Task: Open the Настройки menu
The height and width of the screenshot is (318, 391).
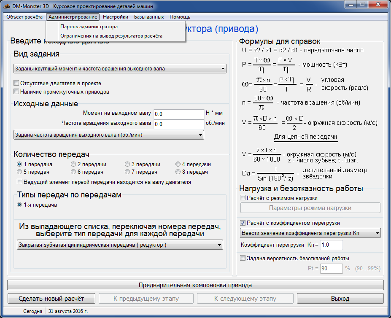Action: pyautogui.click(x=116, y=17)
